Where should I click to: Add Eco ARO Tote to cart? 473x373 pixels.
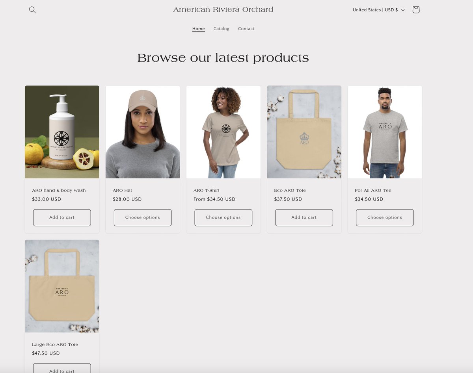point(304,217)
